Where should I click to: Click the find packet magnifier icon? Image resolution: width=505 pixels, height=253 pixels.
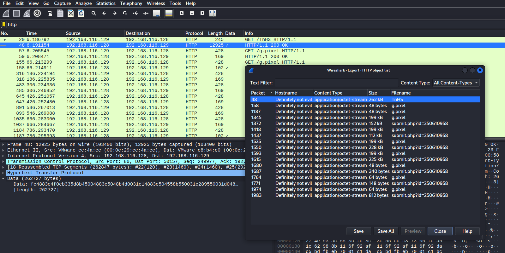click(x=94, y=13)
